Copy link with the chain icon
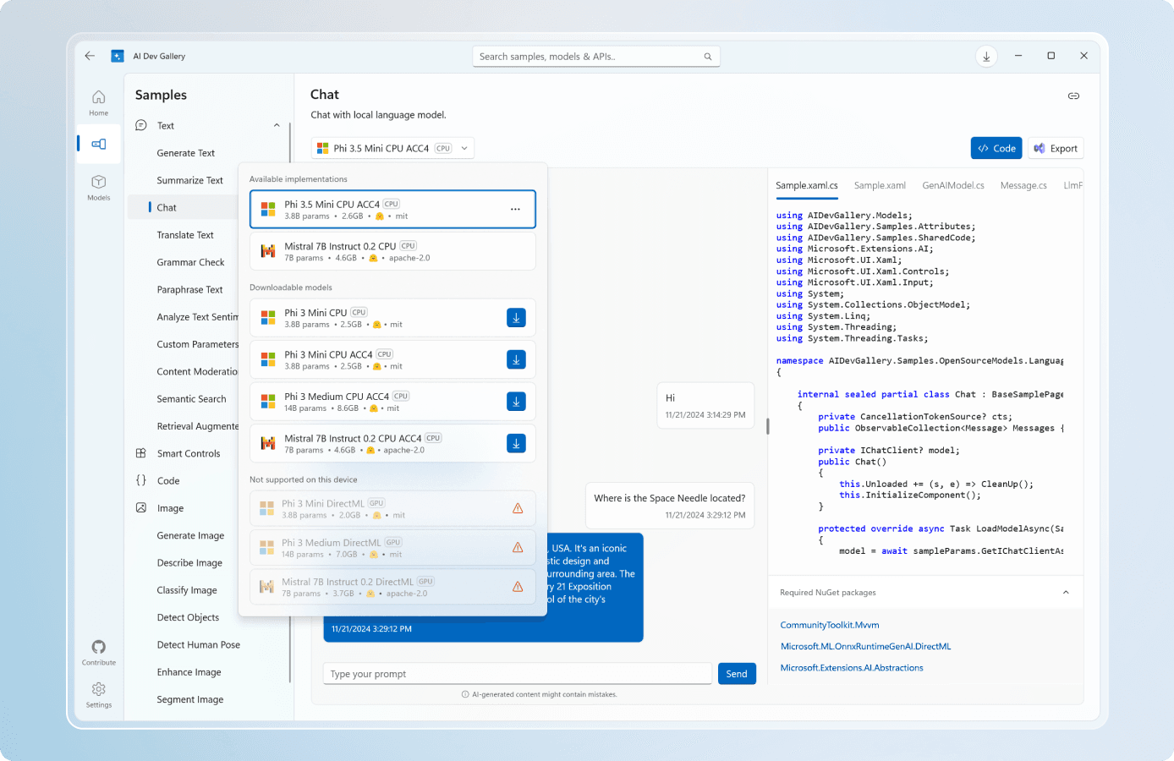The width and height of the screenshot is (1174, 761). [1073, 96]
